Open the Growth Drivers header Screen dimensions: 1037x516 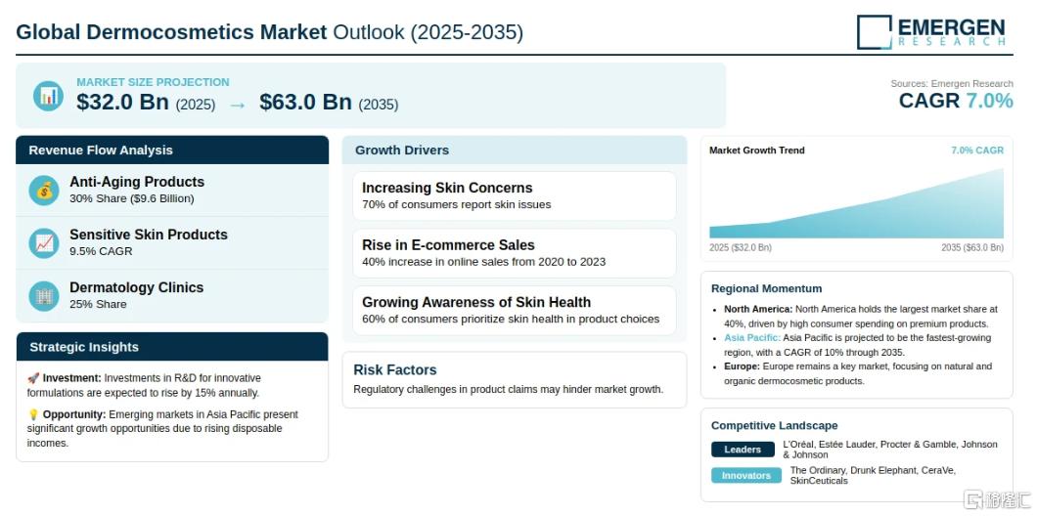point(515,150)
